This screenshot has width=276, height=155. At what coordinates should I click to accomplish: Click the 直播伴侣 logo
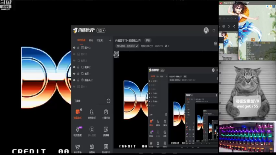click(84, 30)
